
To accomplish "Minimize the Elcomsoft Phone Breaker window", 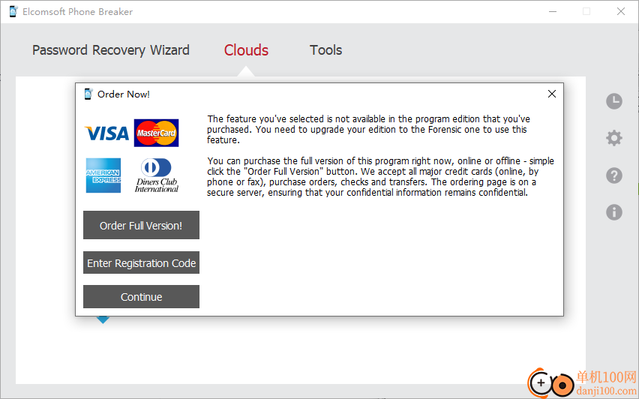I will tap(553, 11).
